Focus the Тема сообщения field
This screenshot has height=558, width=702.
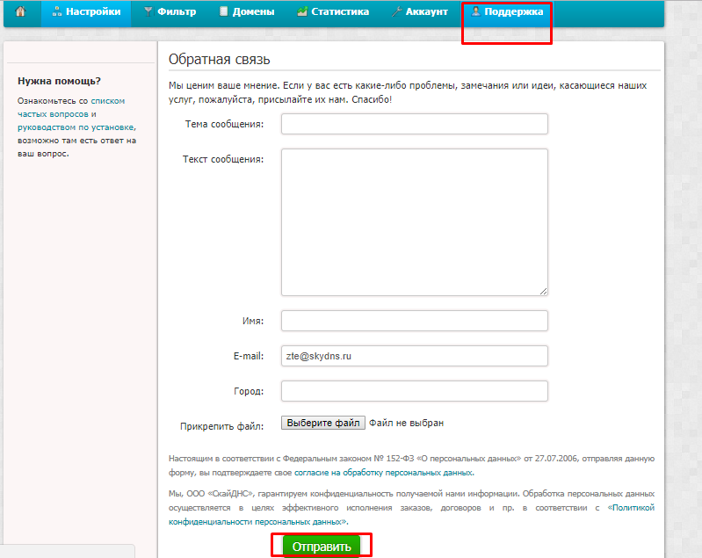coord(415,124)
